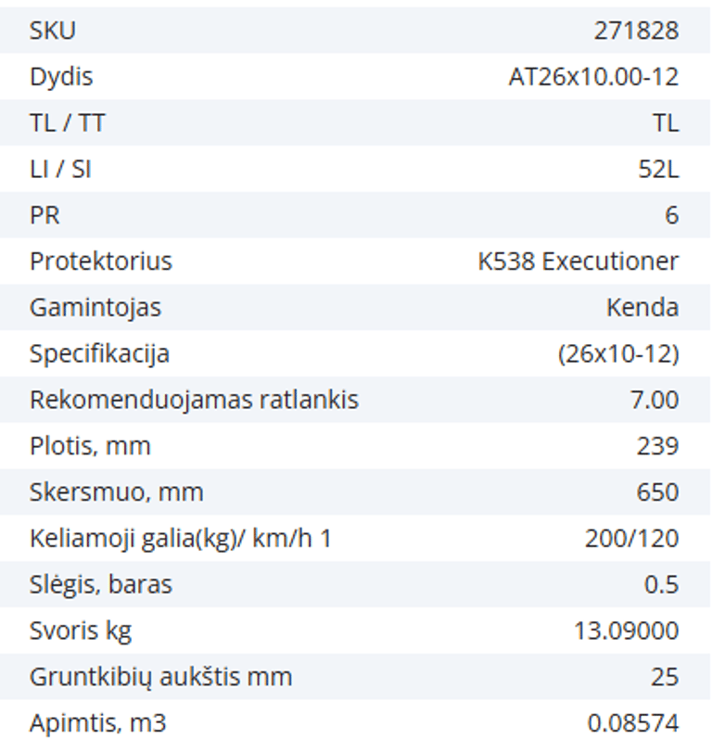Click the Gruntkibių aukštis mm label

pyautogui.click(x=160, y=677)
